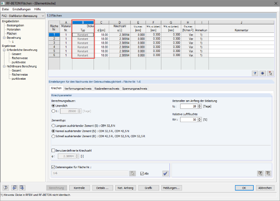
Task: Click the help question-mark icon
Action: coord(6,188)
